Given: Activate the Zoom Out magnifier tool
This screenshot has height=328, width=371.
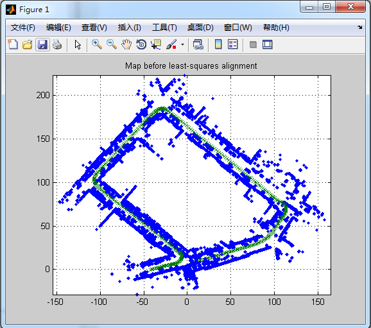Looking at the screenshot, I should [112, 44].
